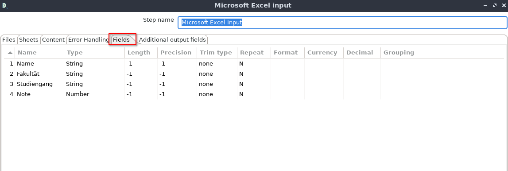Click the Format column header
Image resolution: width=508 pixels, height=171 pixels.
[288, 52]
